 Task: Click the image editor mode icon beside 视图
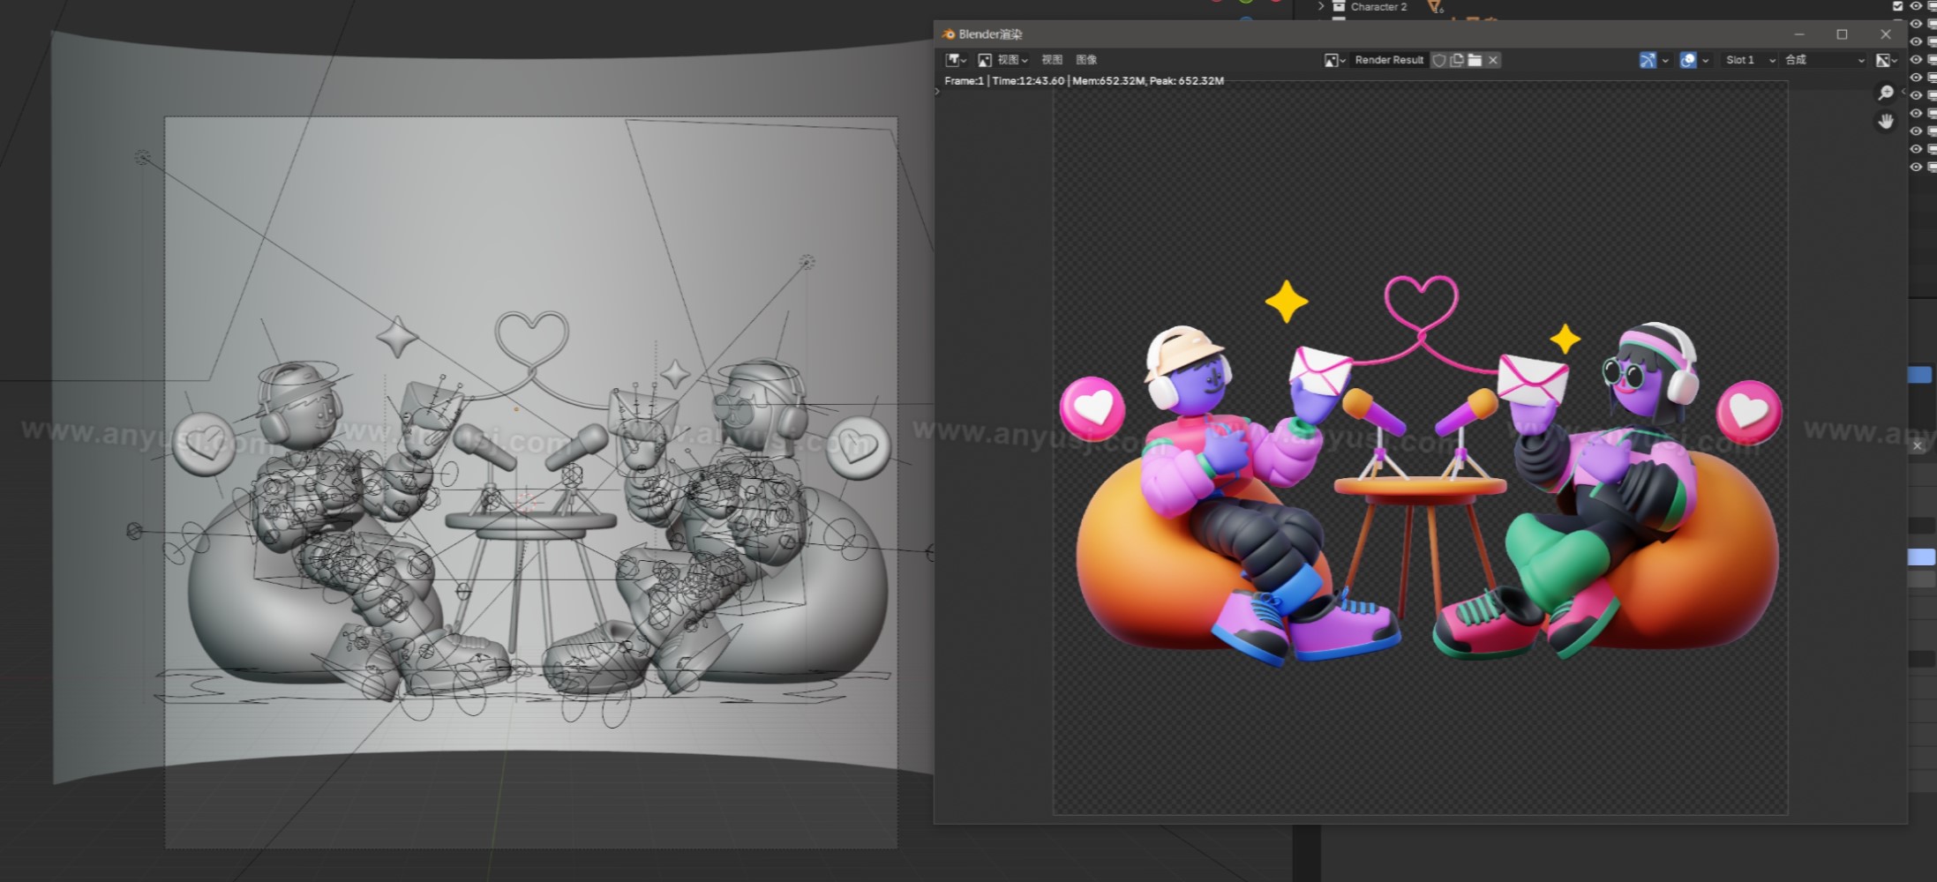click(985, 60)
